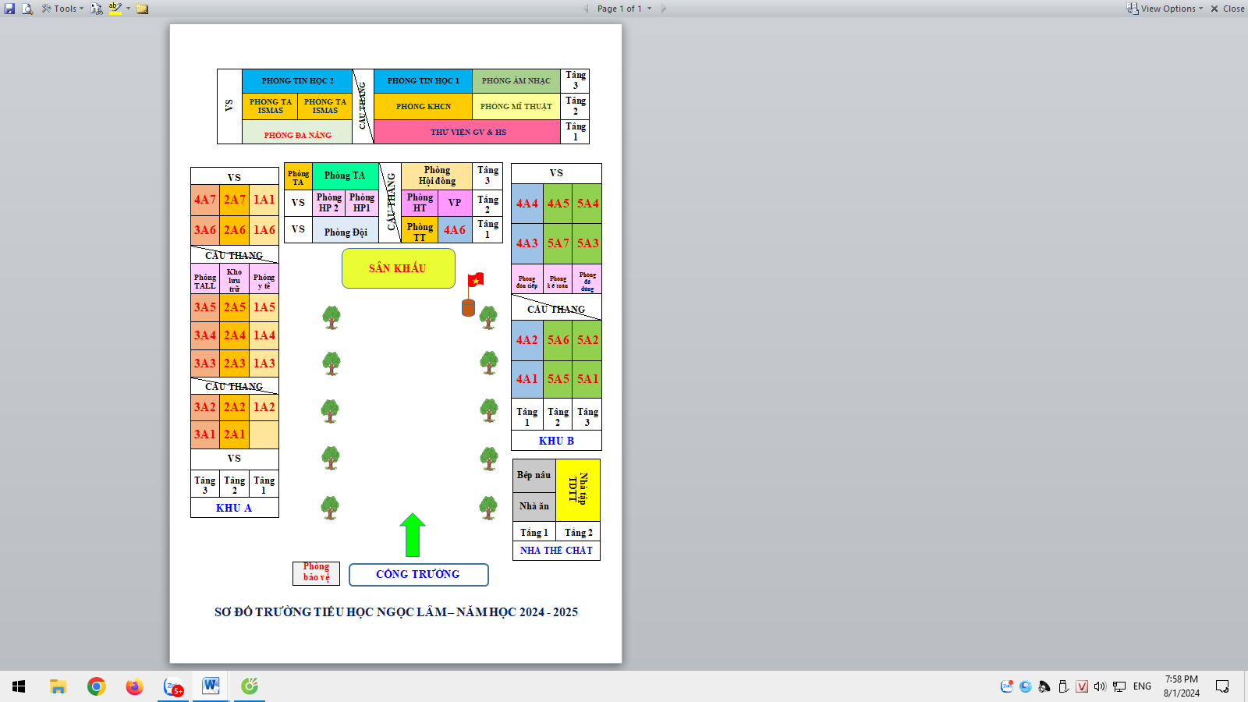Open the View Options dropdown
The height and width of the screenshot is (702, 1248).
click(x=1165, y=9)
